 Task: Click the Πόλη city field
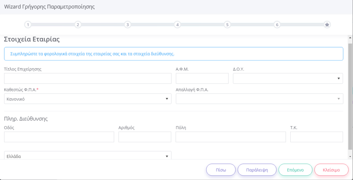[x=231, y=137]
